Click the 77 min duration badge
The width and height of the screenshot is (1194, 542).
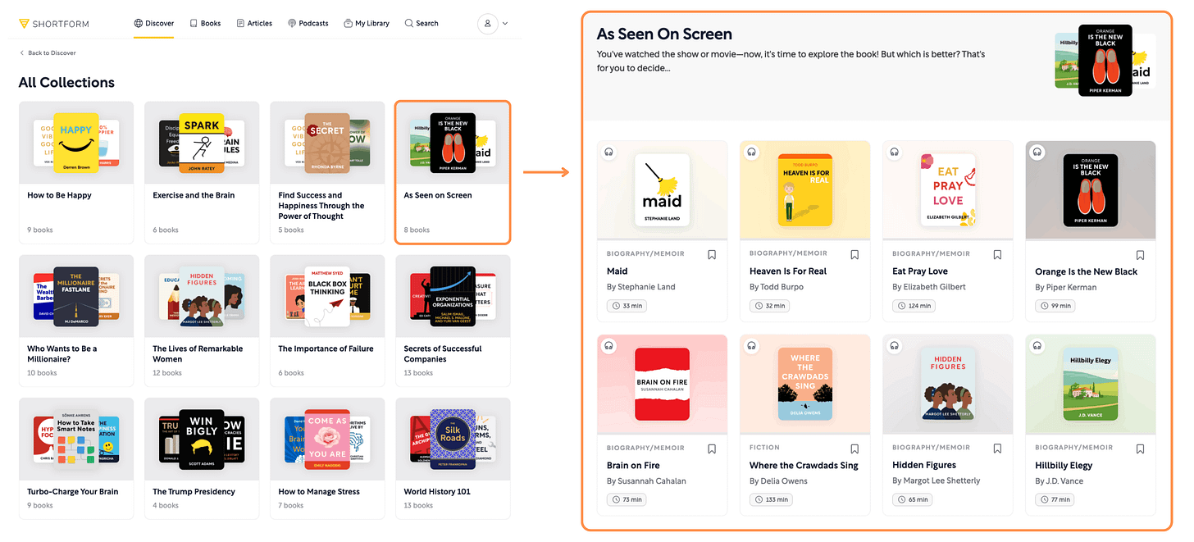(x=1055, y=499)
